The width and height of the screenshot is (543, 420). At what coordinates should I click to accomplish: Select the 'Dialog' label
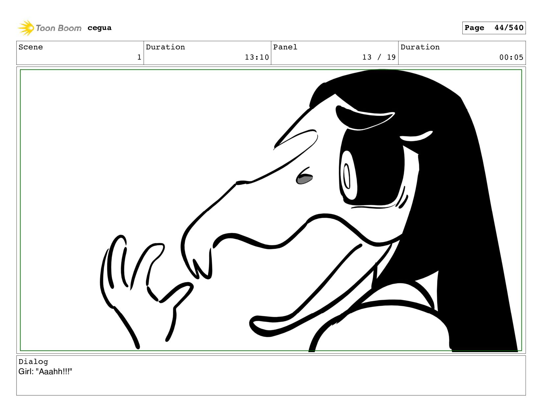[33, 362]
